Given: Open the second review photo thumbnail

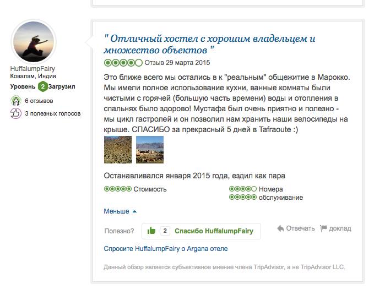Looking at the screenshot, I should 150,150.
